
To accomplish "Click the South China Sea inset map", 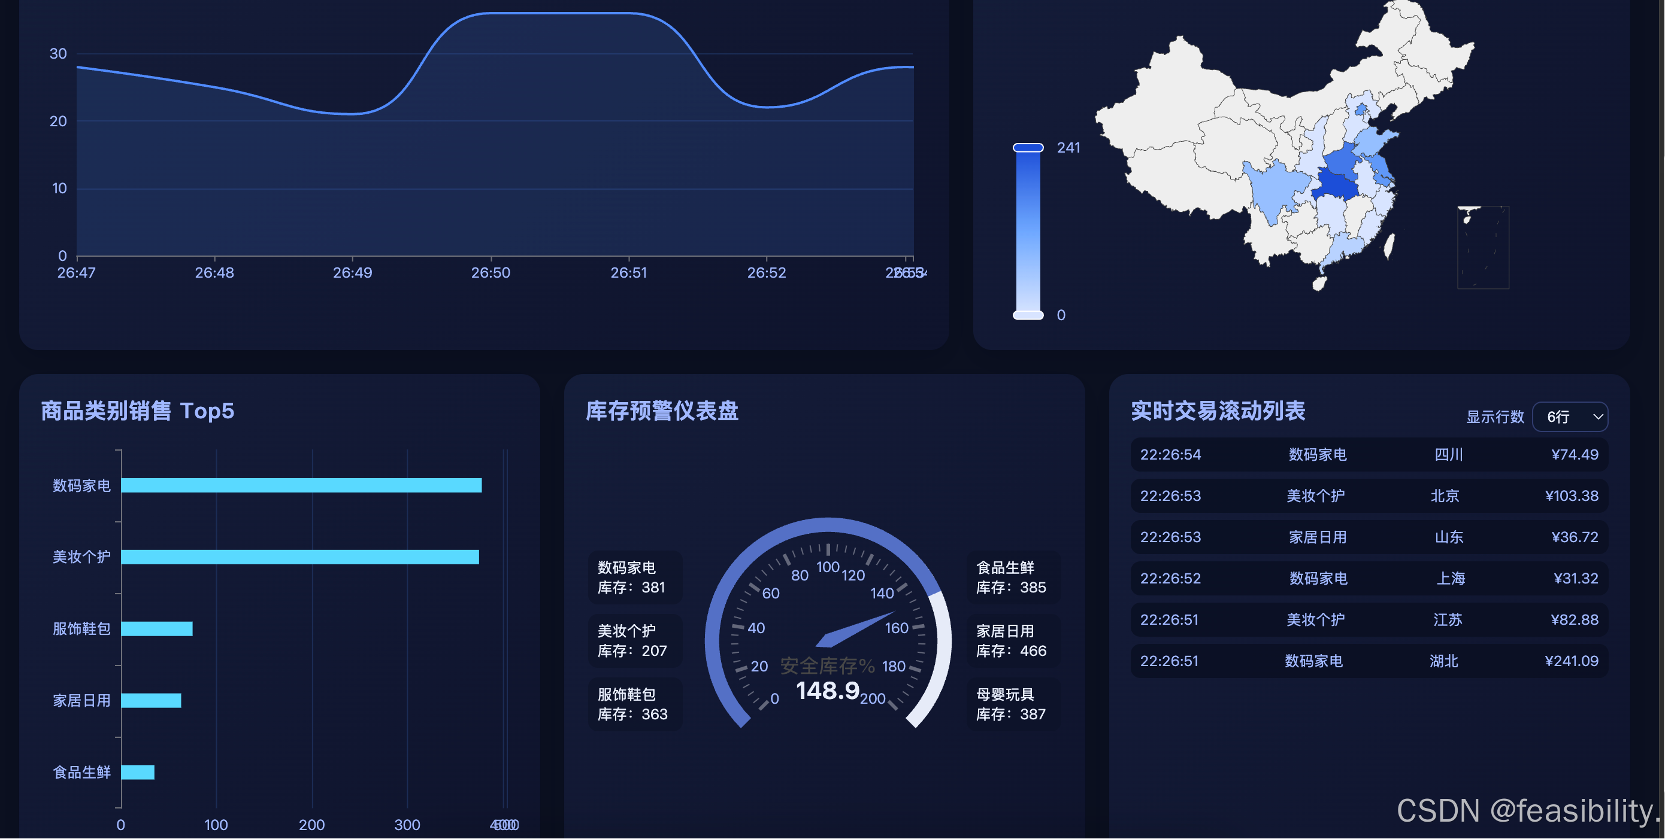I will coord(1484,247).
